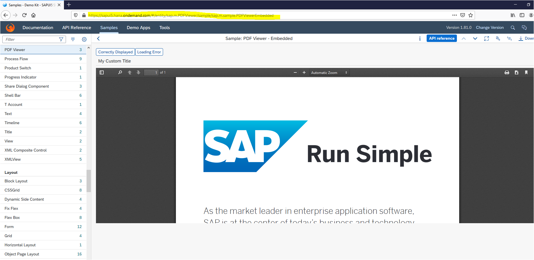The height and width of the screenshot is (260, 534).
Task: Select Block Layout under Layout
Action: [x=43, y=181]
